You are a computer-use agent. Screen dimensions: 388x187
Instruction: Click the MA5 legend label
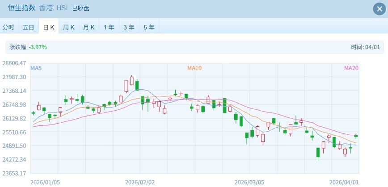pos(36,68)
